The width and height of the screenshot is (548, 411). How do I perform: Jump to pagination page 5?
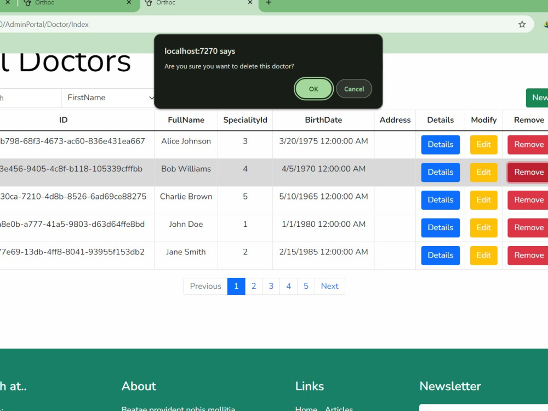306,286
